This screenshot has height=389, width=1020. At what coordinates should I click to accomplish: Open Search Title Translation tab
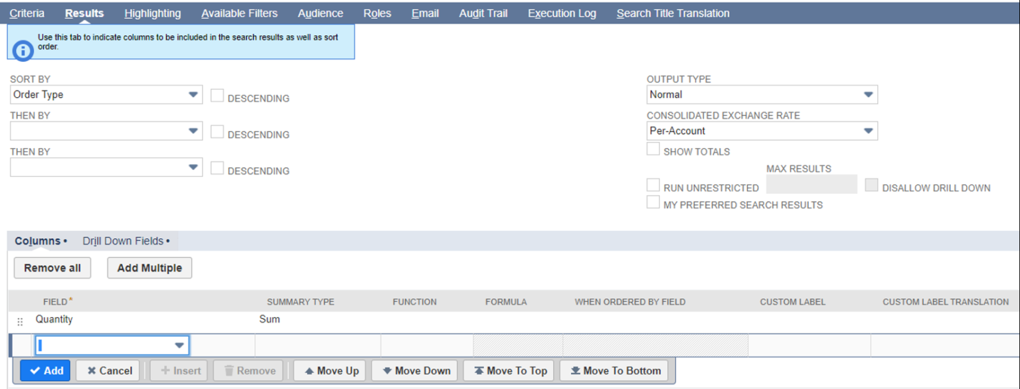point(673,13)
